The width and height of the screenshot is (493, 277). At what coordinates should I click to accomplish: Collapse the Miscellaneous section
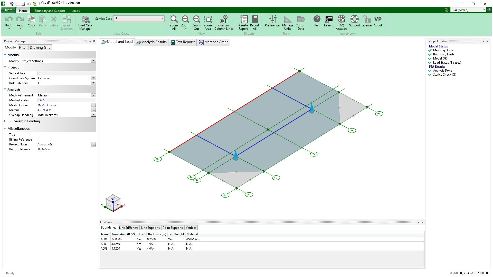point(5,128)
